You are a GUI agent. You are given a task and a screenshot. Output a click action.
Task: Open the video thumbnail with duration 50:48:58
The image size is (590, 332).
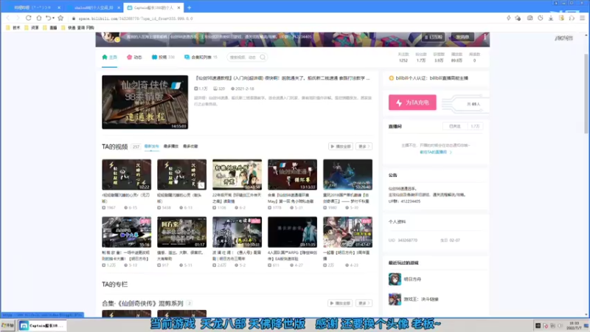click(237, 175)
